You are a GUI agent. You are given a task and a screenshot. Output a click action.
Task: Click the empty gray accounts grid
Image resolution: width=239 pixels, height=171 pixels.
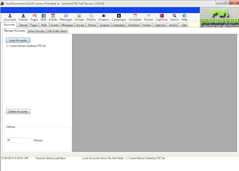(154, 93)
